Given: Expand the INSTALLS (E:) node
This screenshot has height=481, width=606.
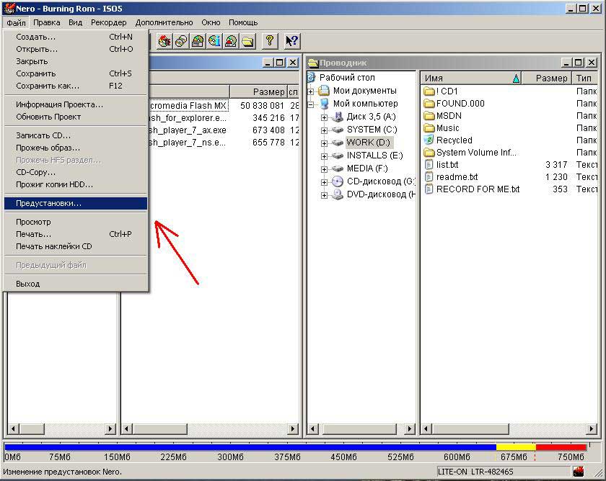Looking at the screenshot, I should 324,156.
